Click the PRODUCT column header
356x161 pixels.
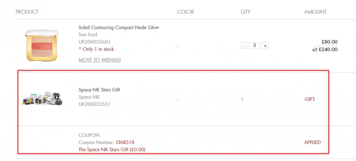pyautogui.click(x=27, y=12)
